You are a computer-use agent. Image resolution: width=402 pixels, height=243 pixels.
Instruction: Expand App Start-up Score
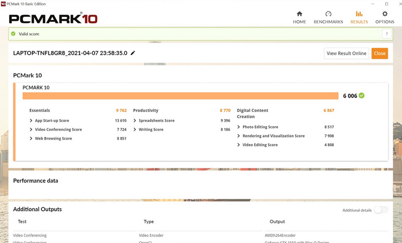click(x=31, y=121)
